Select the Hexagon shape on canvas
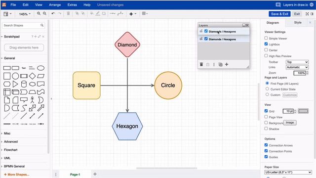 click(x=127, y=126)
